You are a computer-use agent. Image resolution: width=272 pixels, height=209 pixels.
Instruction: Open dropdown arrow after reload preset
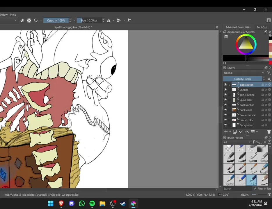[x=41, y=20]
